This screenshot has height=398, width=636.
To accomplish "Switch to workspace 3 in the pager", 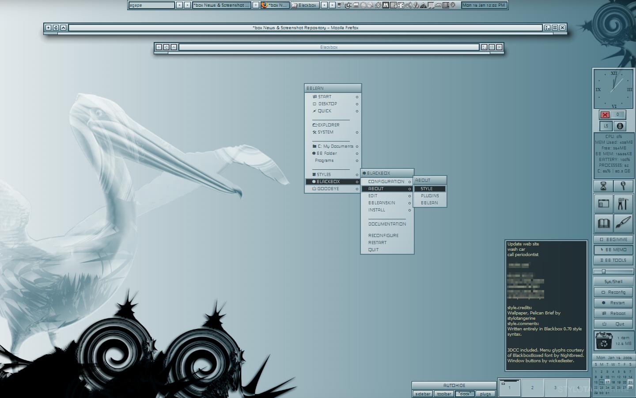I will click(555, 388).
